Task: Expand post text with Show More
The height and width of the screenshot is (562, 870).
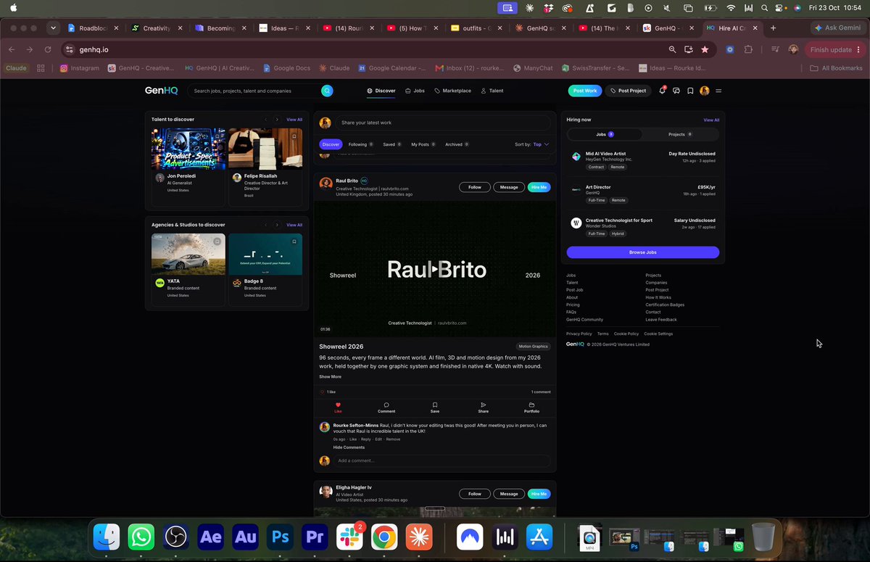Action: click(330, 376)
